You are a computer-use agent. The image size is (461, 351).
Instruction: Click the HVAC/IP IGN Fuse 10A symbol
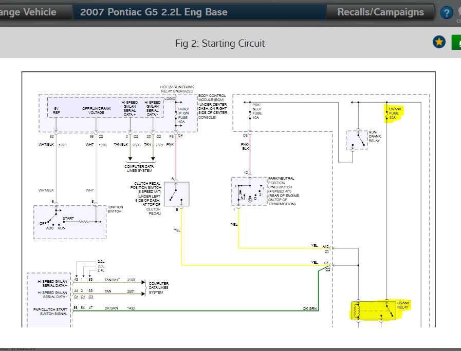pyautogui.click(x=176, y=115)
